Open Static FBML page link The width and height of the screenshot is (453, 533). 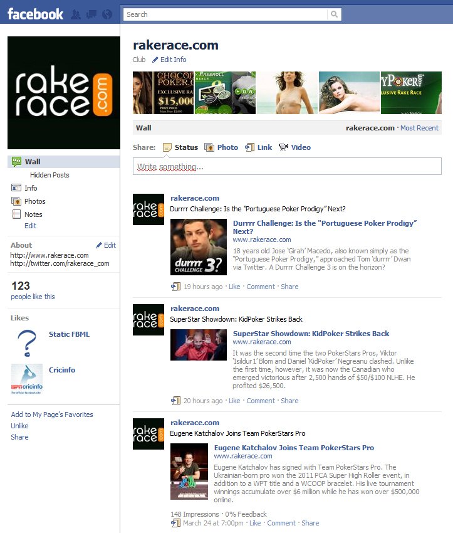pyautogui.click(x=70, y=334)
